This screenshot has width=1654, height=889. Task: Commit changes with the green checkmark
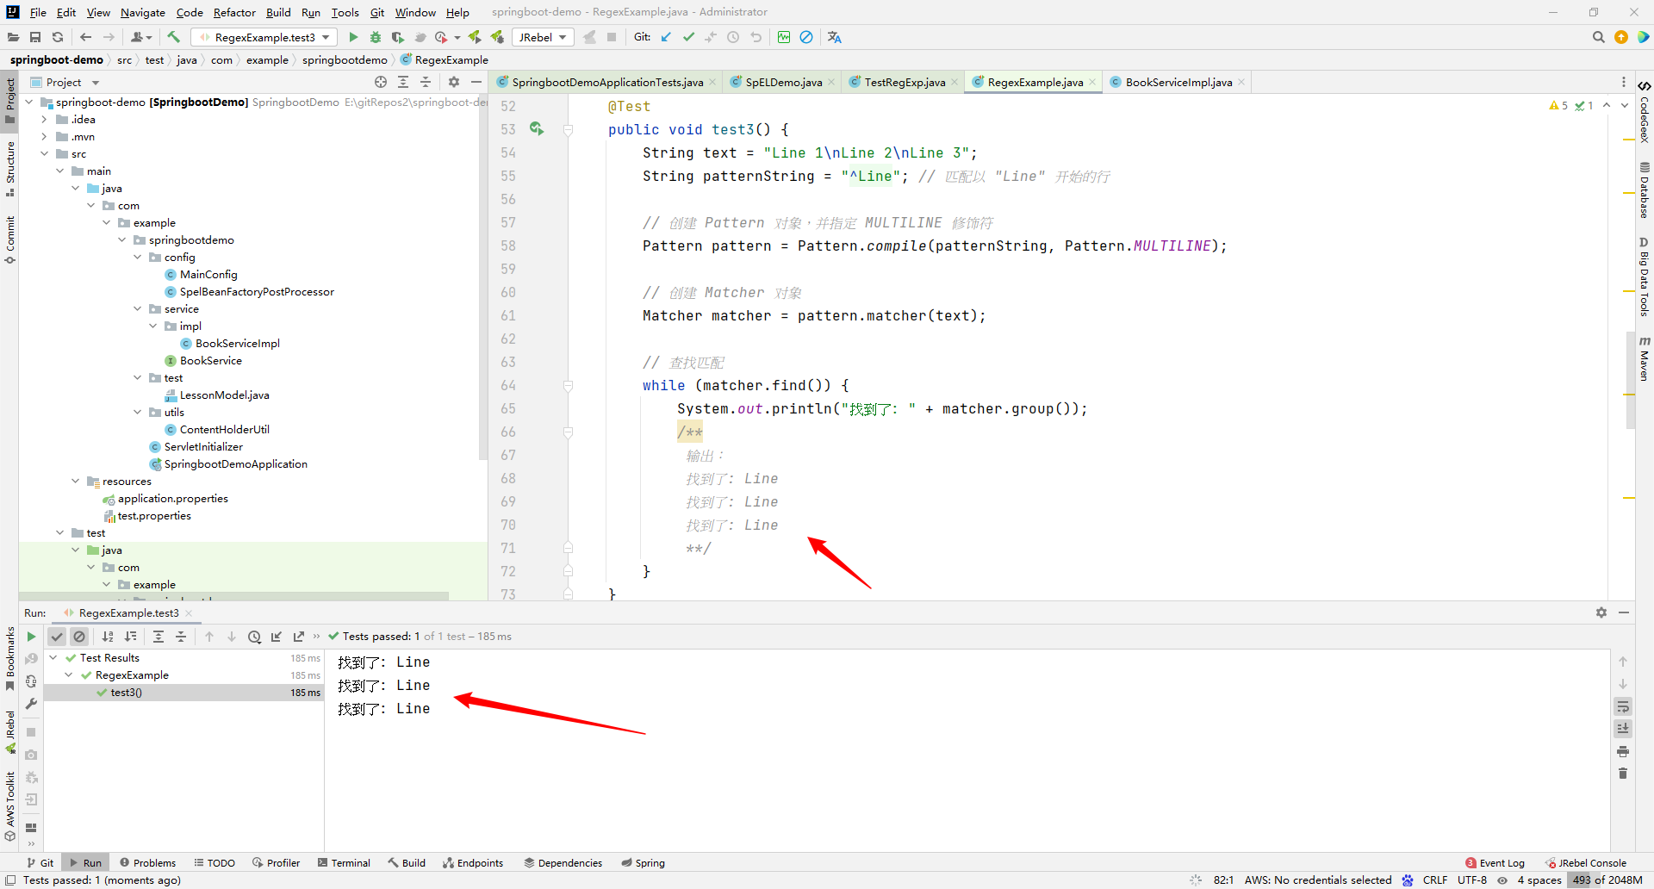688,37
